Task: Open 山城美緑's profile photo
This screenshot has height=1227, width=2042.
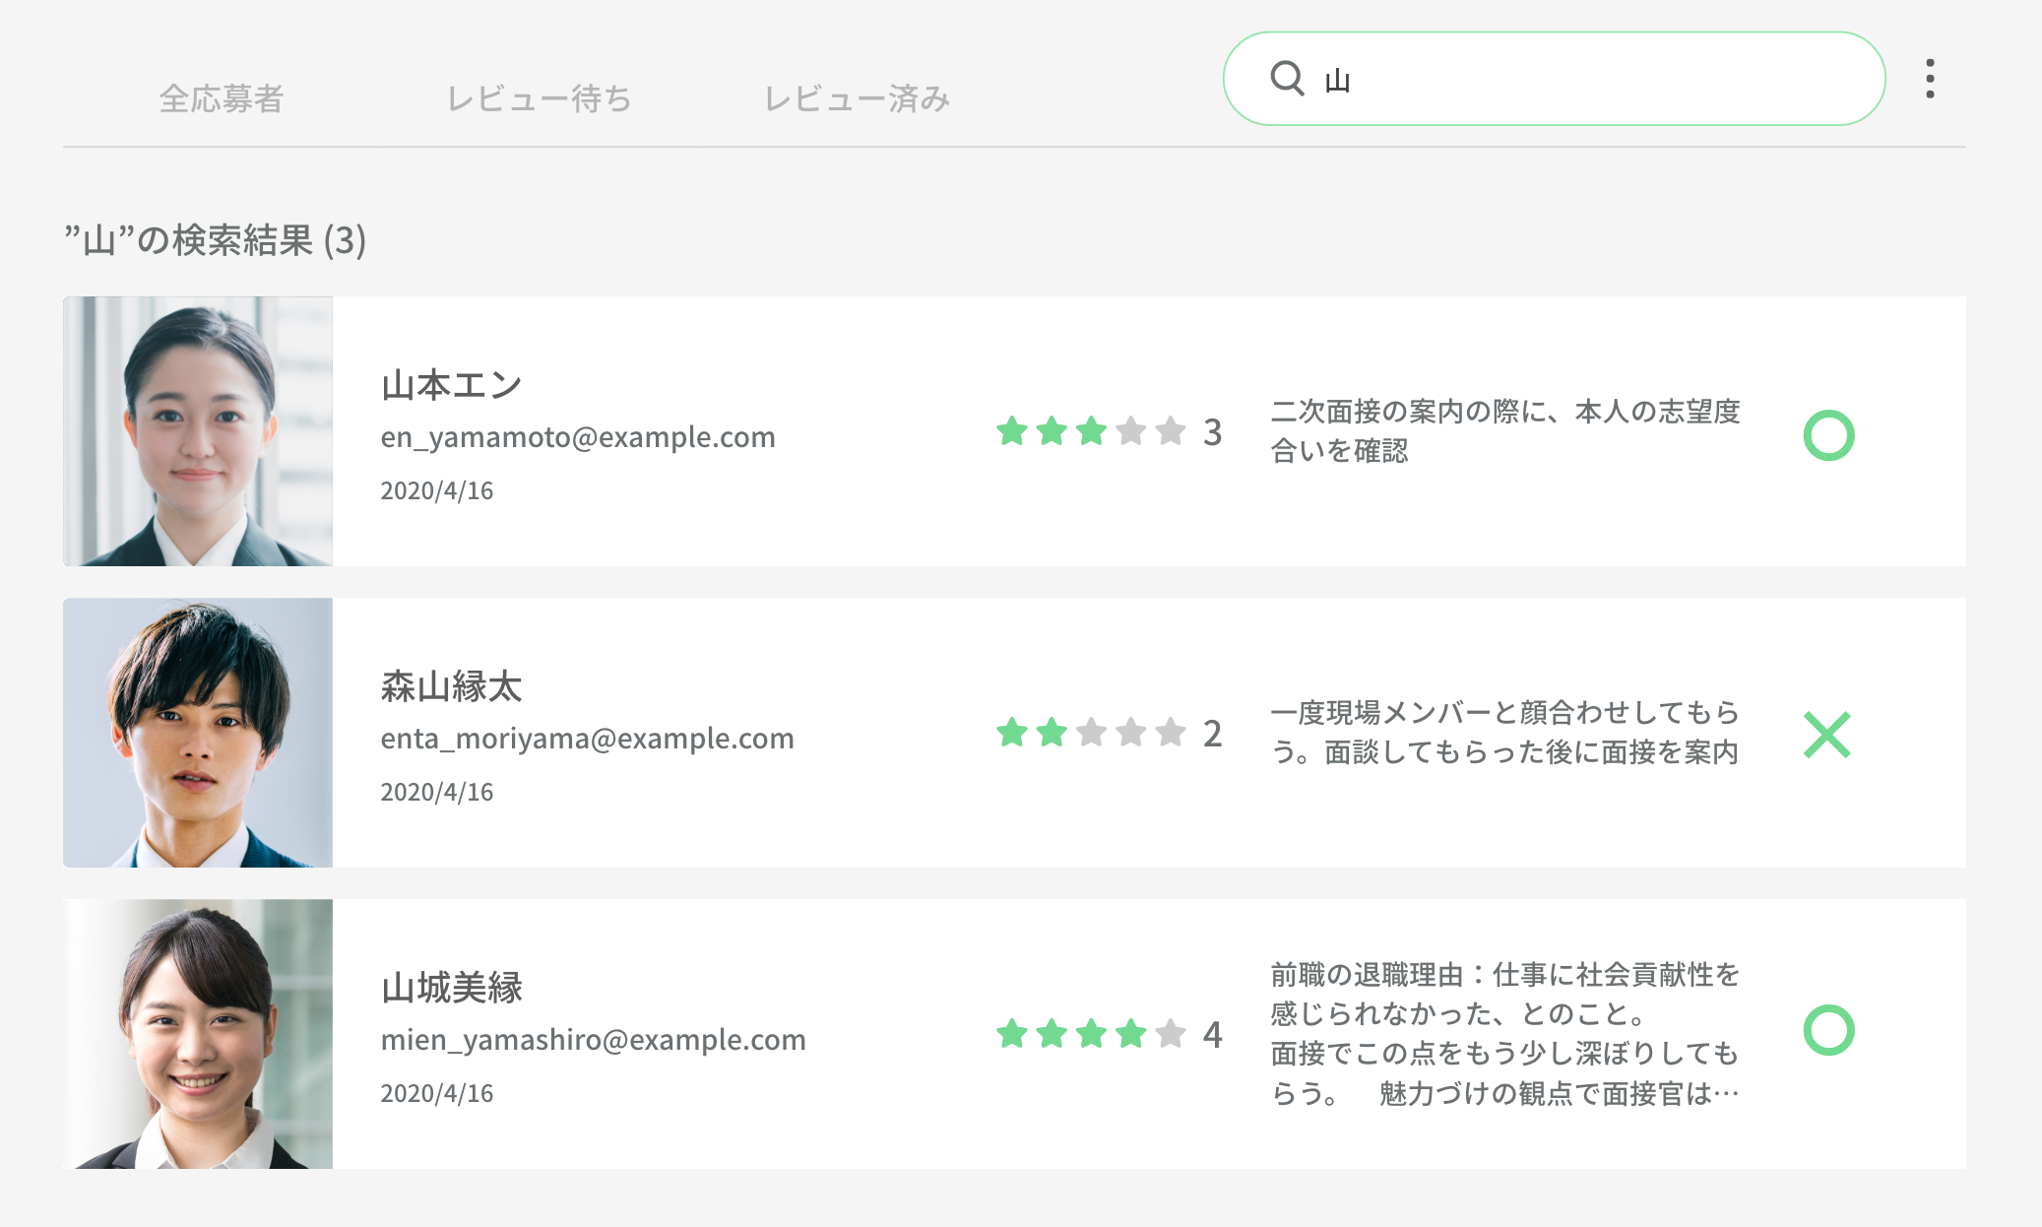Action: (198, 1034)
